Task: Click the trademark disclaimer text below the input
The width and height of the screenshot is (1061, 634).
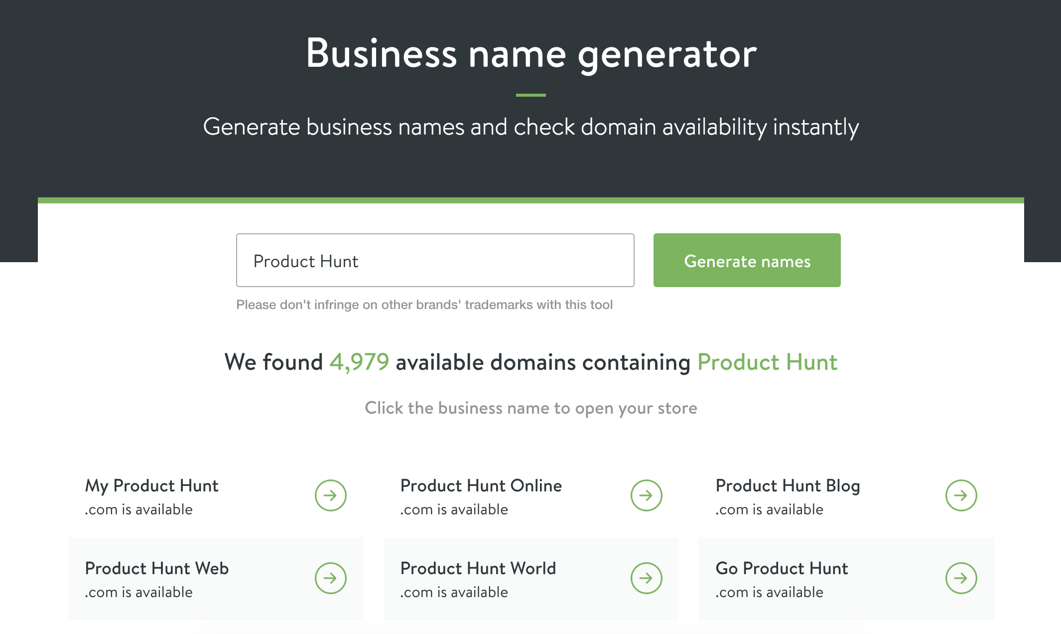Action: click(424, 305)
